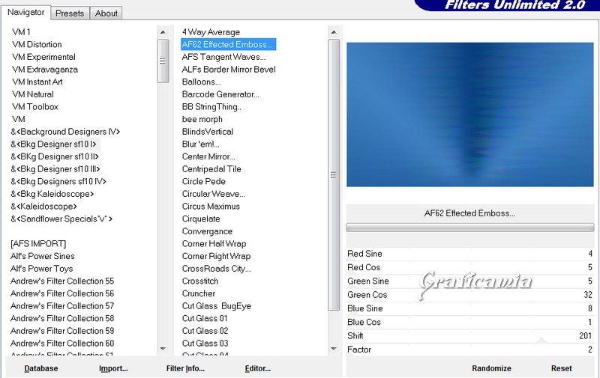This screenshot has width=600, height=378.
Task: Choose the Barcode Generator... filter
Action: [x=220, y=94]
